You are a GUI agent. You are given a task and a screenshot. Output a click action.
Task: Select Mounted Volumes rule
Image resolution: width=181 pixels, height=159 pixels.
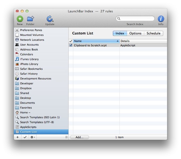click(41, 35)
